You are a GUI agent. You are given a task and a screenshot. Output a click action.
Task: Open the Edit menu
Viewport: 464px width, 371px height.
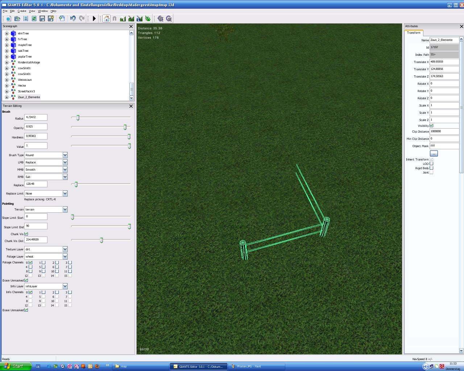pos(12,11)
